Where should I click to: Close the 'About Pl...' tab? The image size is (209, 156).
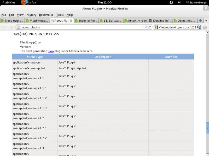coord(71,21)
